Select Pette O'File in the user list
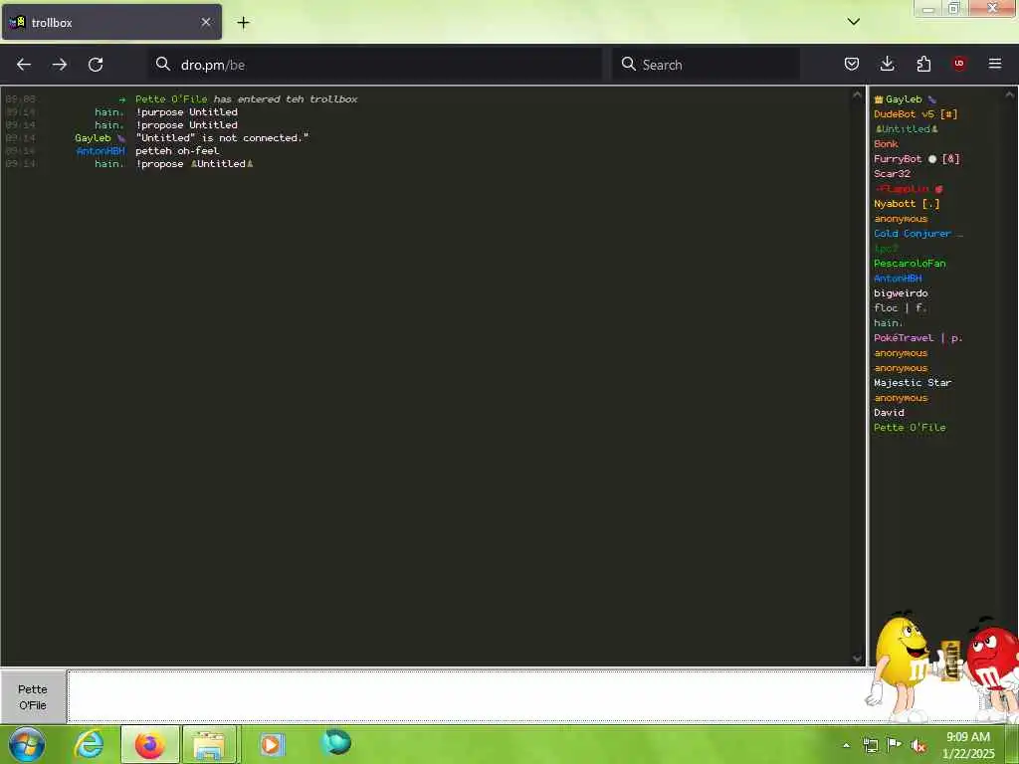 click(910, 428)
